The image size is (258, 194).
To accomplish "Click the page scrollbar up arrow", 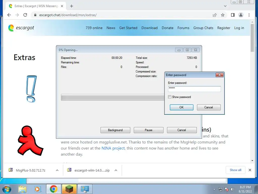I will 252,22.
